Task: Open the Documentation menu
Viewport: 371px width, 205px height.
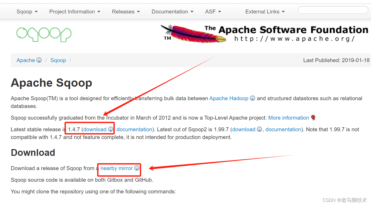Action: pyautogui.click(x=172, y=12)
